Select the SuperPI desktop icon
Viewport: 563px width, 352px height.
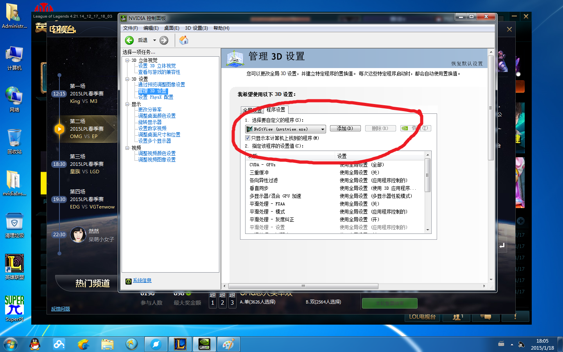click(x=14, y=309)
